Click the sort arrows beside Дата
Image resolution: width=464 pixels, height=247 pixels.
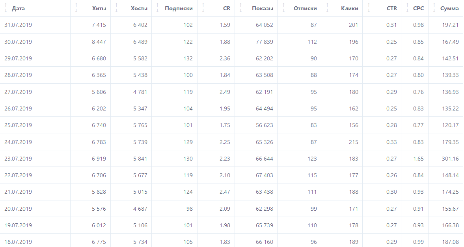(x=6, y=8)
